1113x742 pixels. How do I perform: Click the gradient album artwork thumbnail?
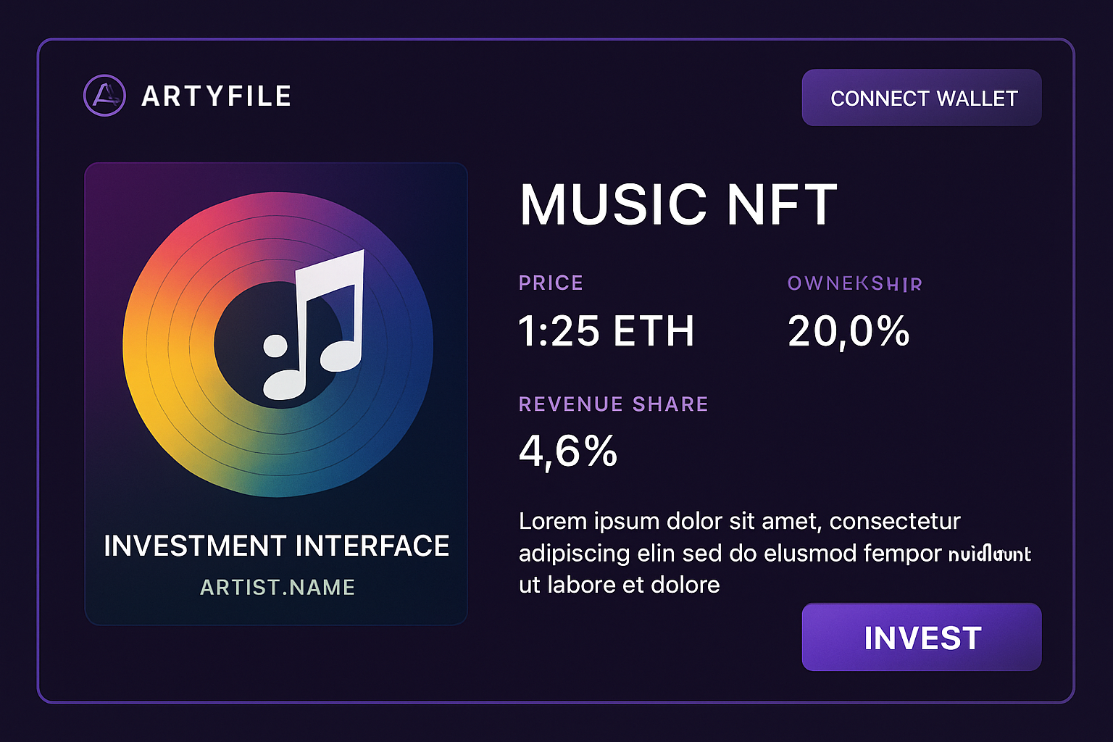pyautogui.click(x=277, y=391)
